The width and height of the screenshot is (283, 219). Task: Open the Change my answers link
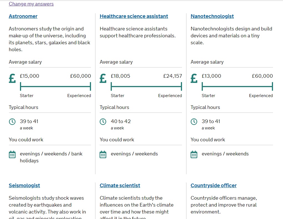[31, 4]
